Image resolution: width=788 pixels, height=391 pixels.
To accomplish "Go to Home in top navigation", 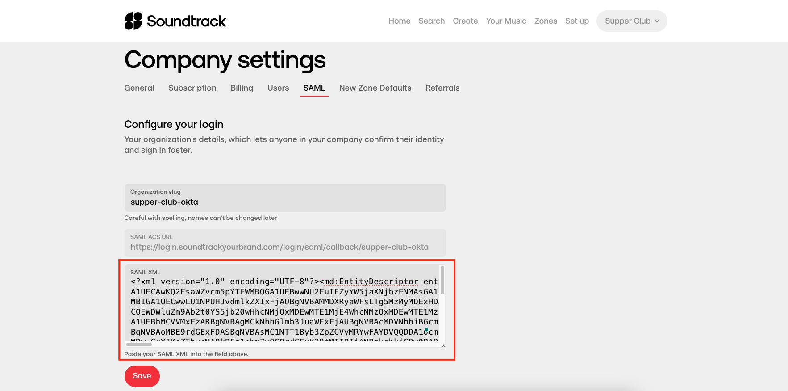I will 400,21.
